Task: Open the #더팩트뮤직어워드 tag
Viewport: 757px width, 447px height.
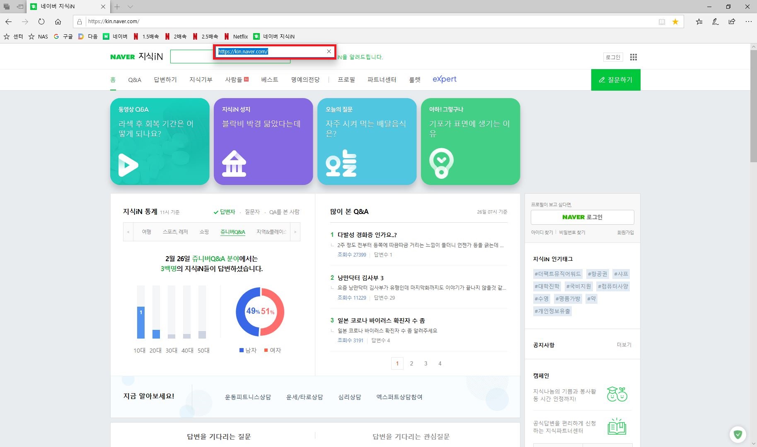Action: (x=558, y=274)
